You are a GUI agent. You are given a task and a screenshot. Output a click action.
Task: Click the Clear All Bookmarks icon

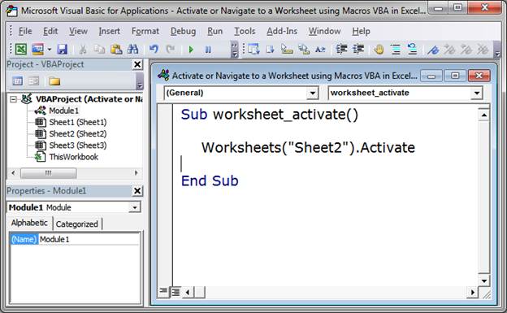483,50
